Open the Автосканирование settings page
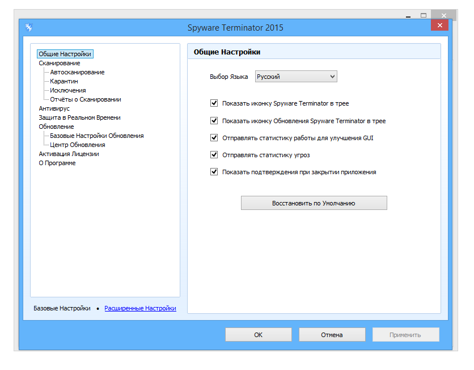Screen dimensions: 474x370 tap(77, 72)
